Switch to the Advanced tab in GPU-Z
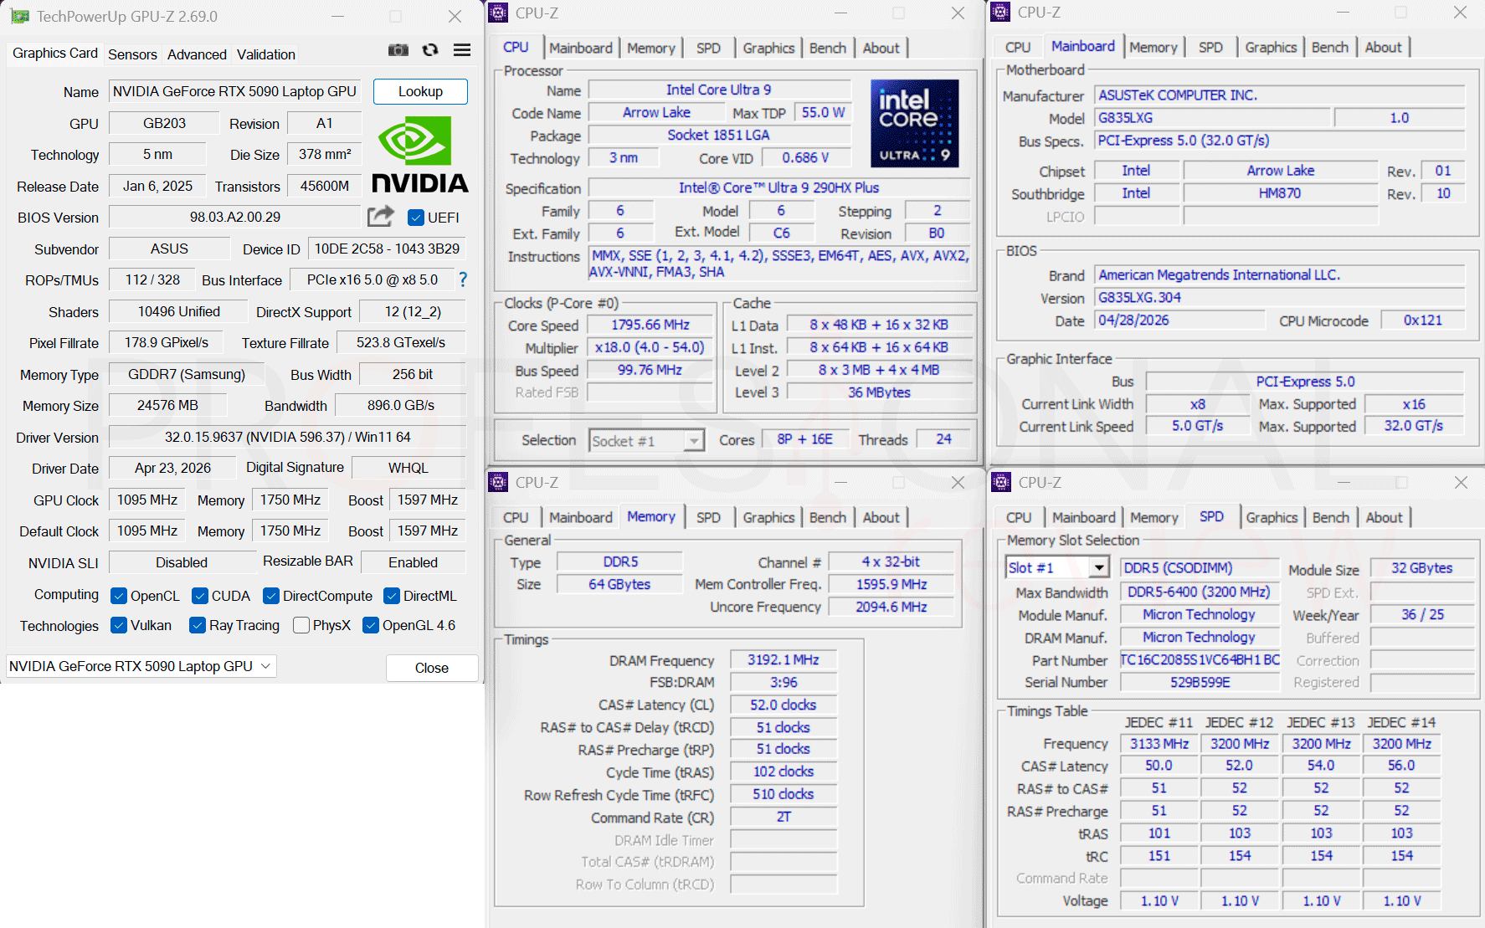1485x928 pixels. pos(197,54)
